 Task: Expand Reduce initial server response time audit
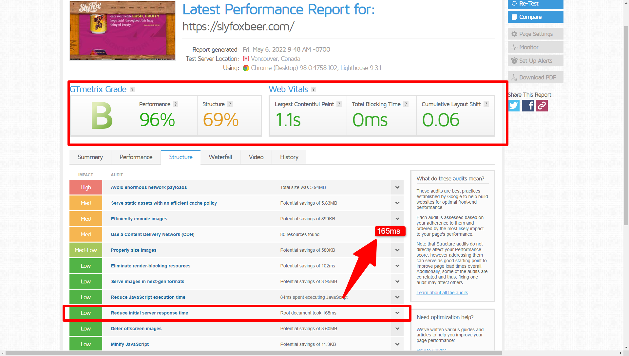tap(397, 313)
